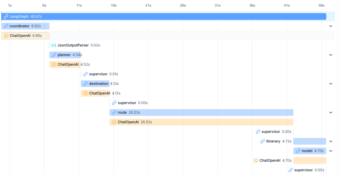This screenshot has height=177, width=338.
Task: Collapse the route row with its chevron
Action: pos(331,112)
